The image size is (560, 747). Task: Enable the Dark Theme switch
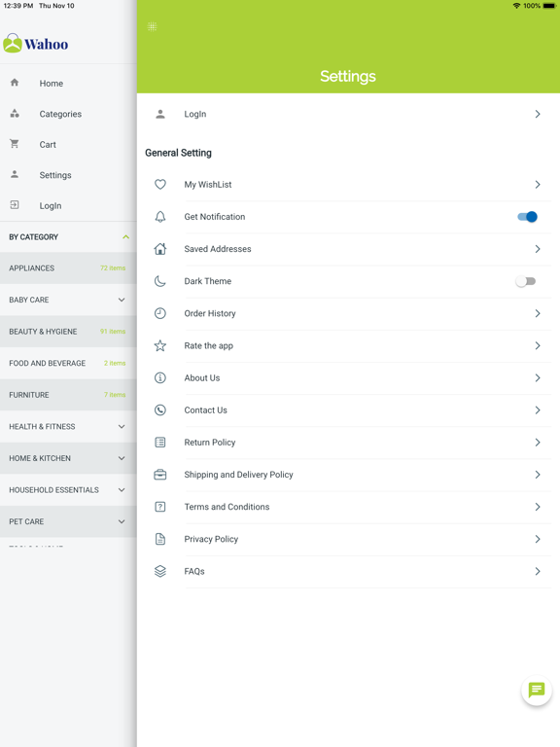[526, 281]
